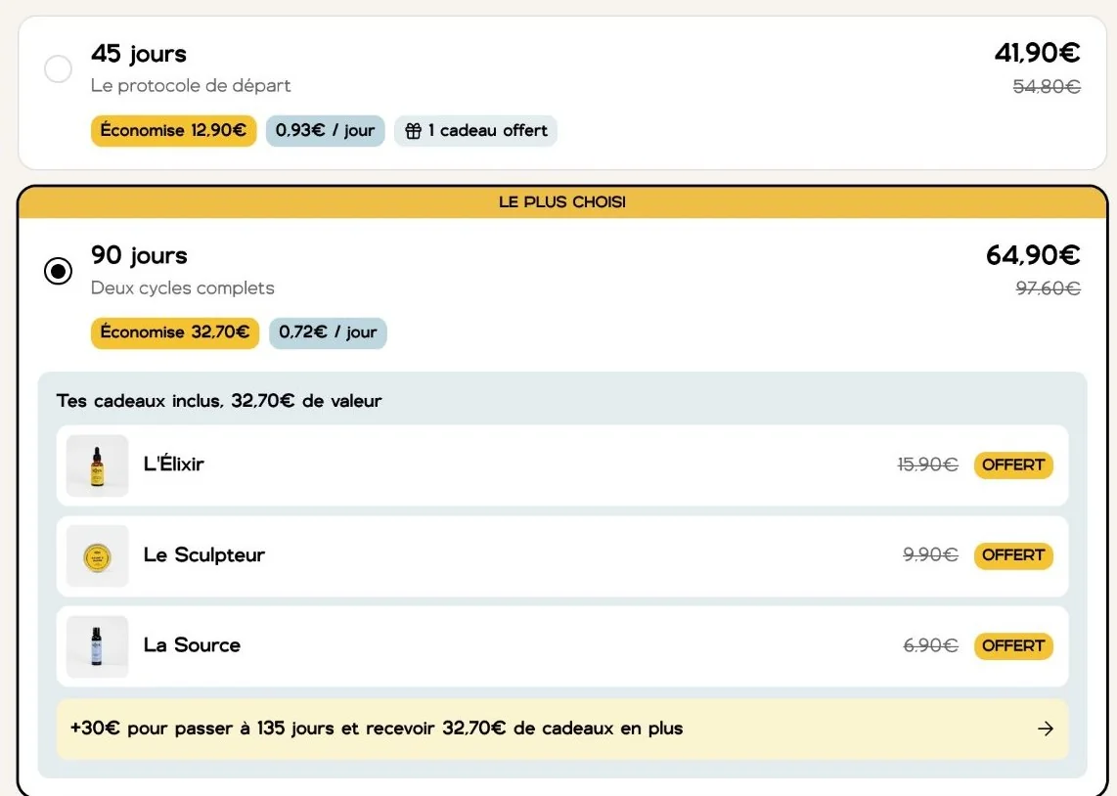
Task: Click the LE PLUS CHOISI banner
Action: point(562,202)
